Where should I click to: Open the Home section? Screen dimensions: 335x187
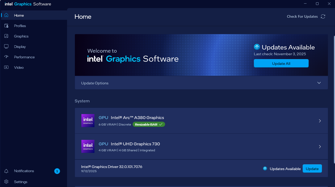pos(34,15)
